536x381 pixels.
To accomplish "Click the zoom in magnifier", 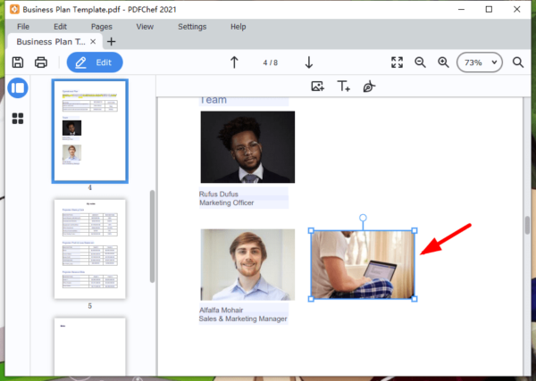I will pos(443,62).
